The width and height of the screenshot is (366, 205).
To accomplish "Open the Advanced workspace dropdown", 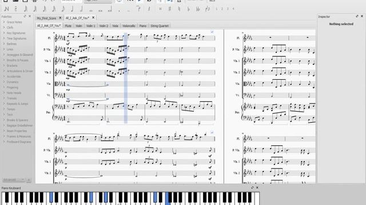I will coord(14,180).
